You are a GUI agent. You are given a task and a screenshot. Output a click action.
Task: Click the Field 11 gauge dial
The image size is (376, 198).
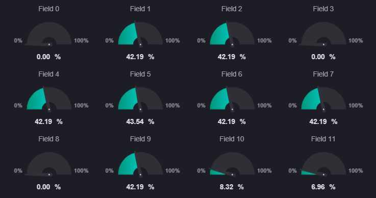pyautogui.click(x=323, y=163)
